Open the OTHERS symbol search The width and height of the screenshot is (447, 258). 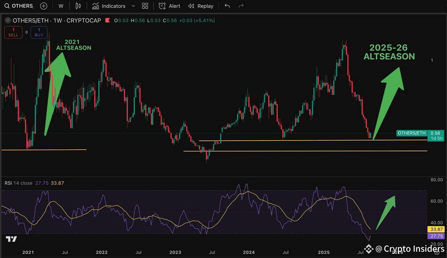pos(19,6)
